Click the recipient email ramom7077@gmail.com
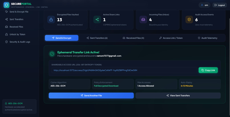The height and width of the screenshot is (117, 230). pos(109,56)
